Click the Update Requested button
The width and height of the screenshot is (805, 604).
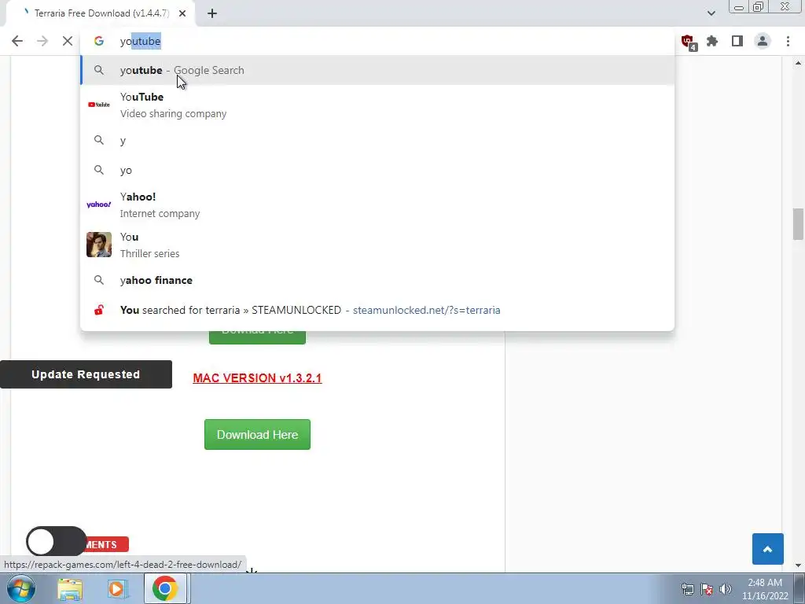[x=86, y=374]
